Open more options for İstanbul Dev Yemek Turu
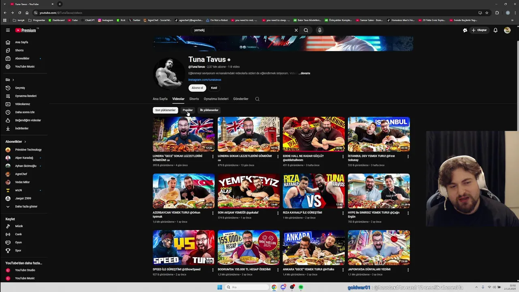 coord(408,157)
